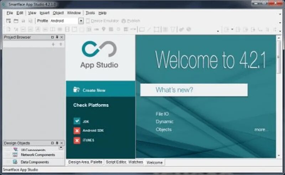Expand the Design Objects list dropdown arrow
285x175 pixels.
61,148
